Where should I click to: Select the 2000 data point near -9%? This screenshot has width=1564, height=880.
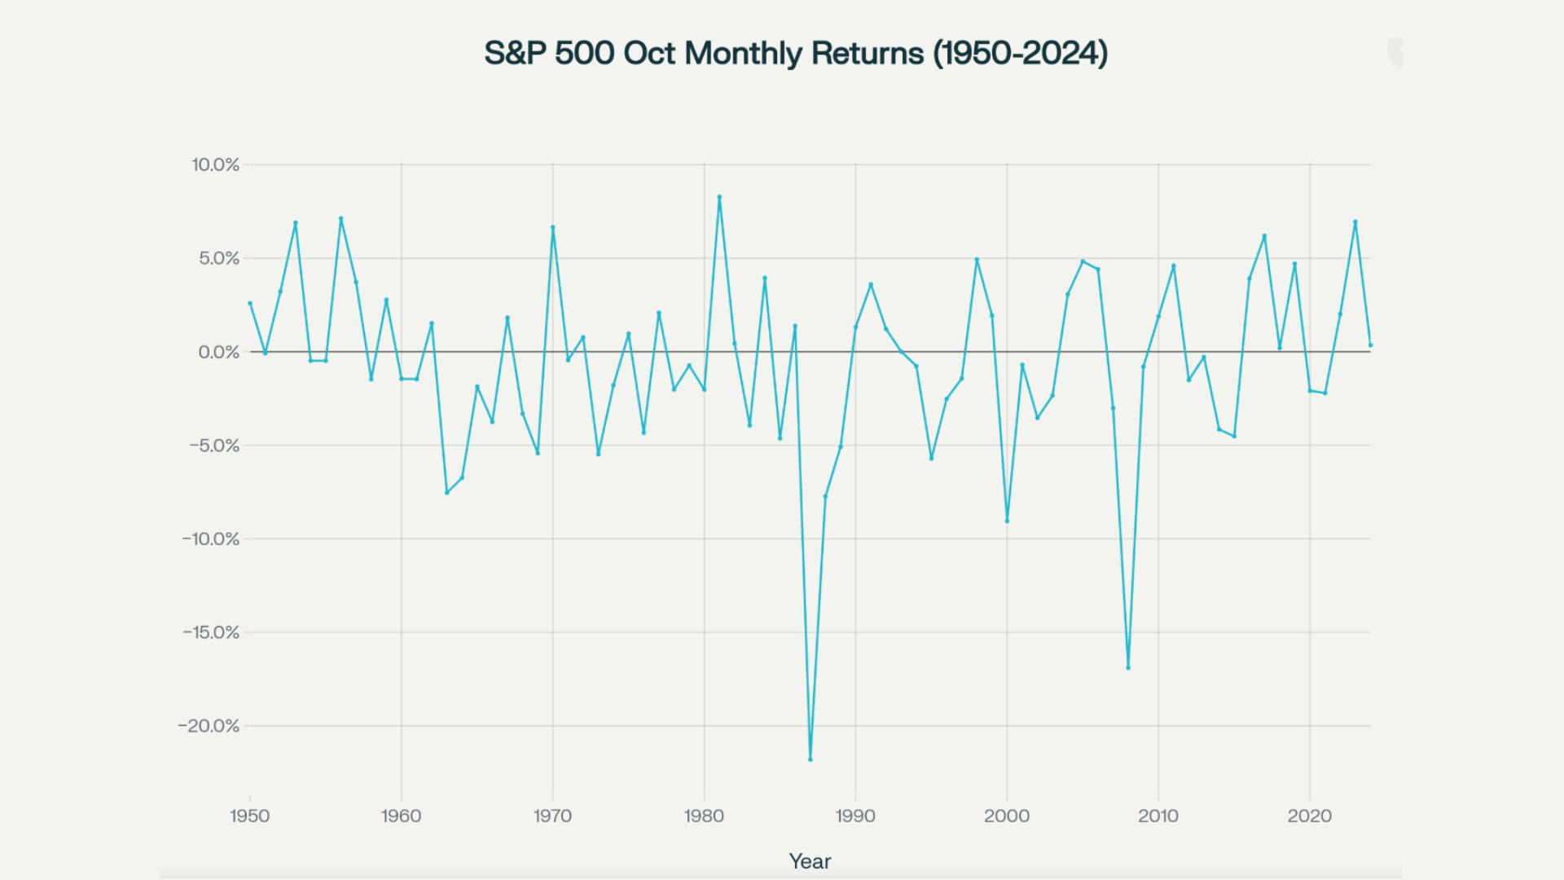[x=1007, y=521]
